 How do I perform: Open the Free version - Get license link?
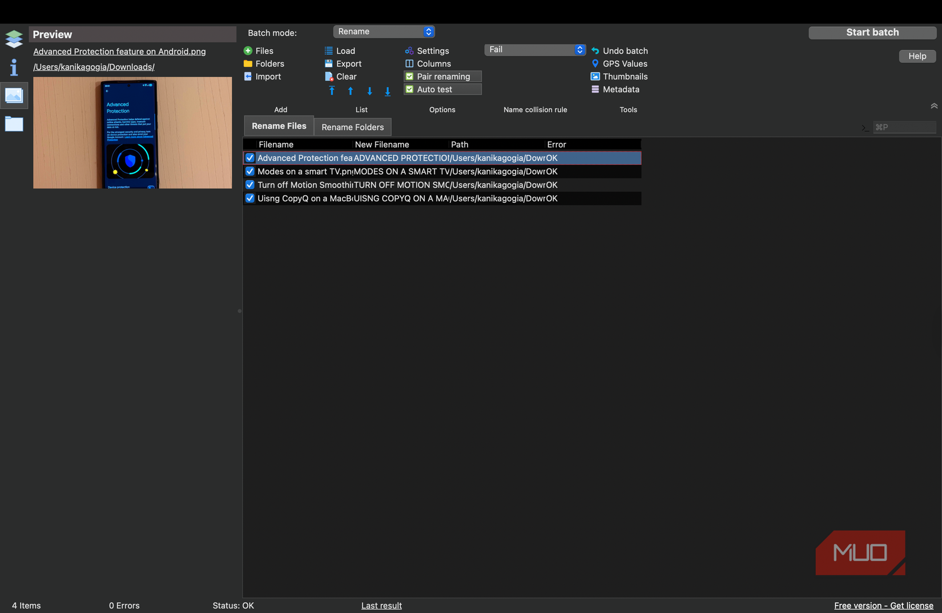883,606
